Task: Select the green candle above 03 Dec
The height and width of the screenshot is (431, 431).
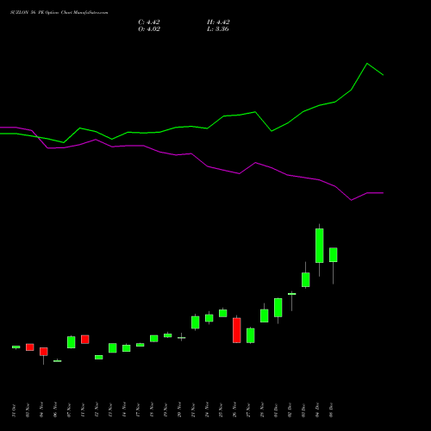Action: coord(305,279)
